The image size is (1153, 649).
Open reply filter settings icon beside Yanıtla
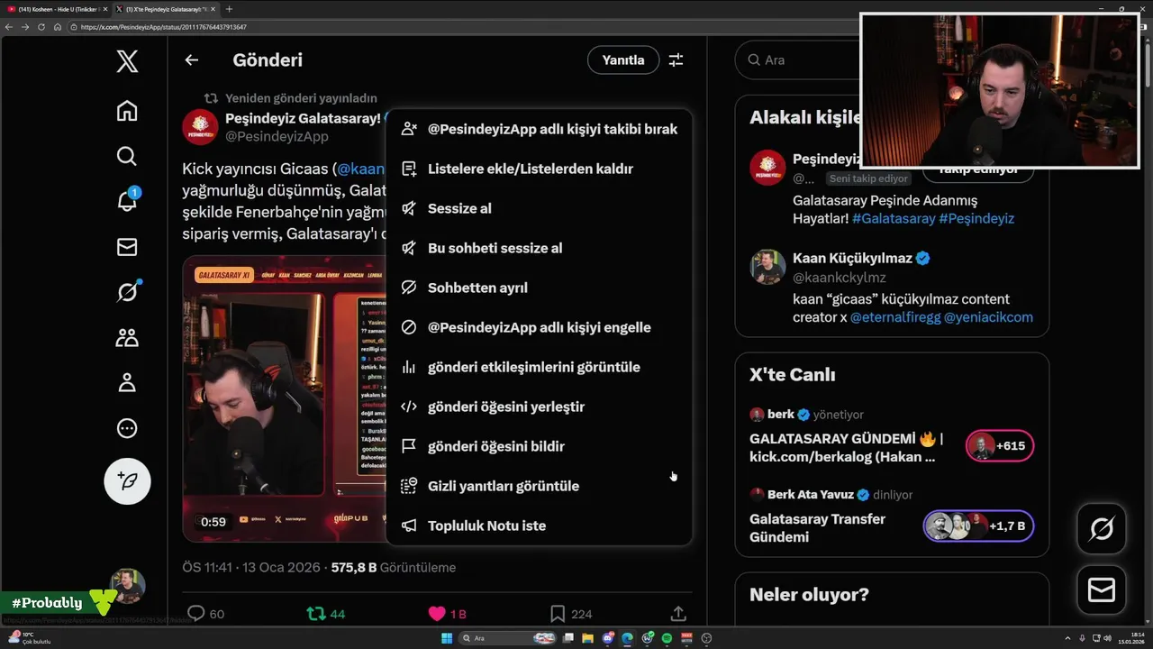pyautogui.click(x=676, y=60)
